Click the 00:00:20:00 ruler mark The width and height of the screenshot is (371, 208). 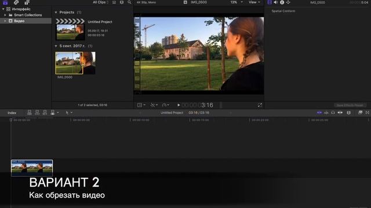point(260,120)
